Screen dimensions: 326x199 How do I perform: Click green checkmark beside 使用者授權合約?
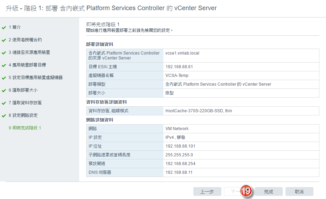(4, 40)
